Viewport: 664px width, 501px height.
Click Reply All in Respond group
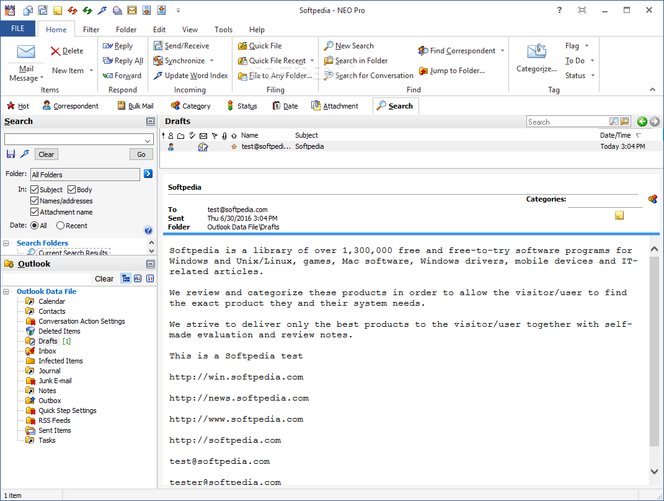click(123, 61)
